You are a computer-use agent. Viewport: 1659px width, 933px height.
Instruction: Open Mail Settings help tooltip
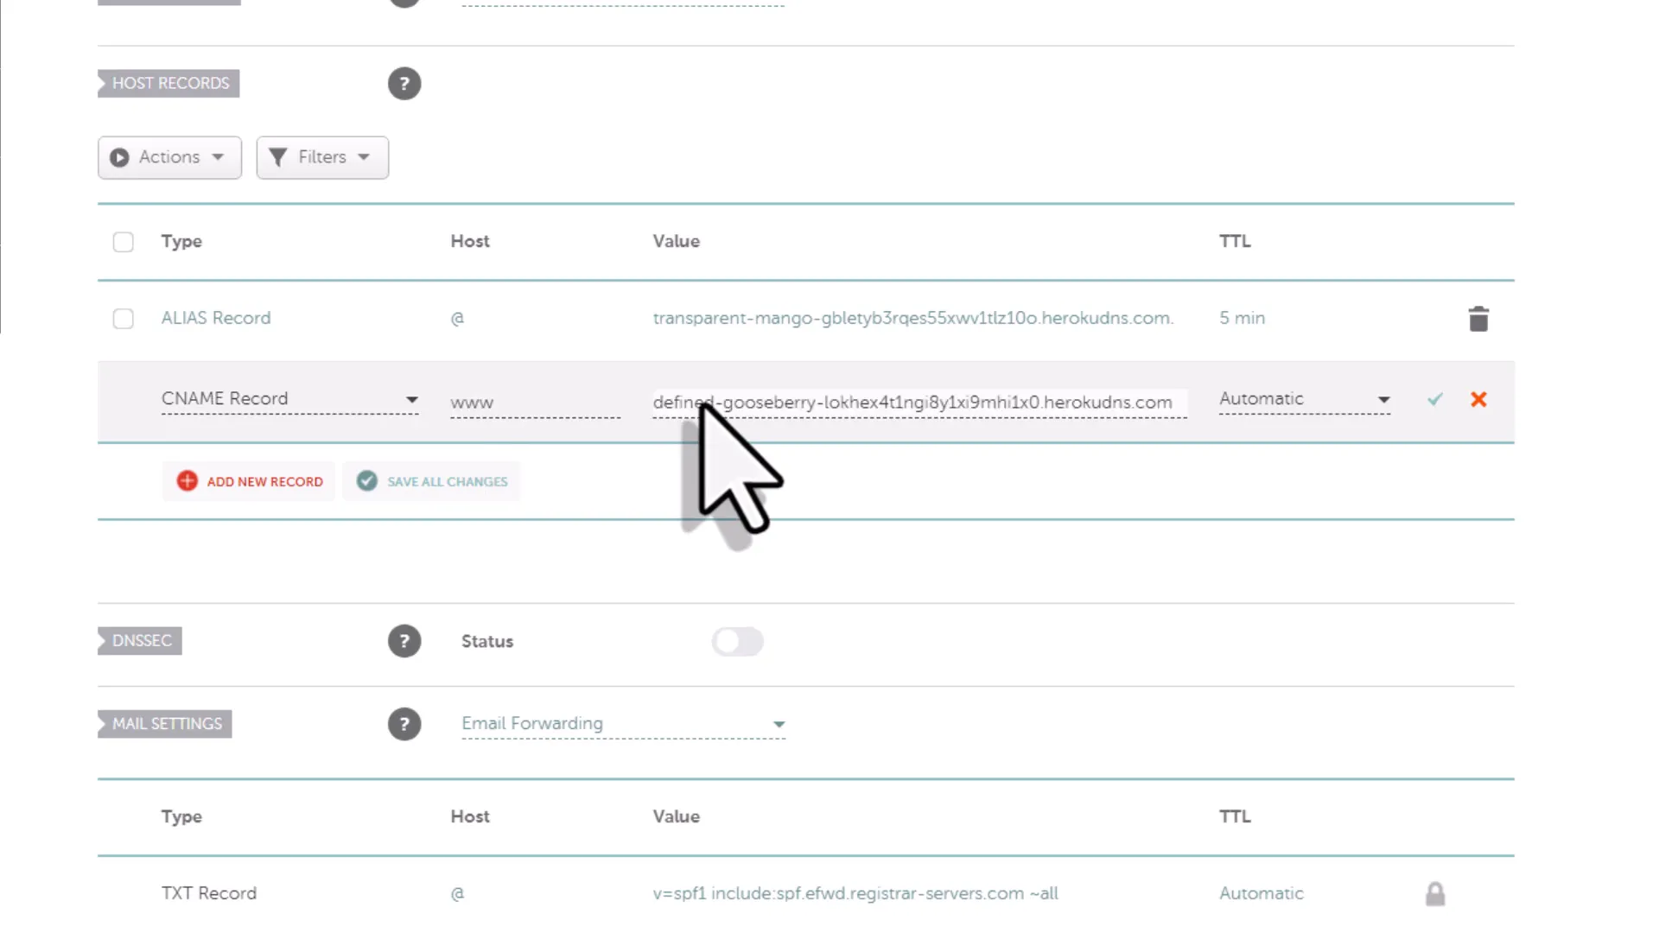[x=404, y=724]
